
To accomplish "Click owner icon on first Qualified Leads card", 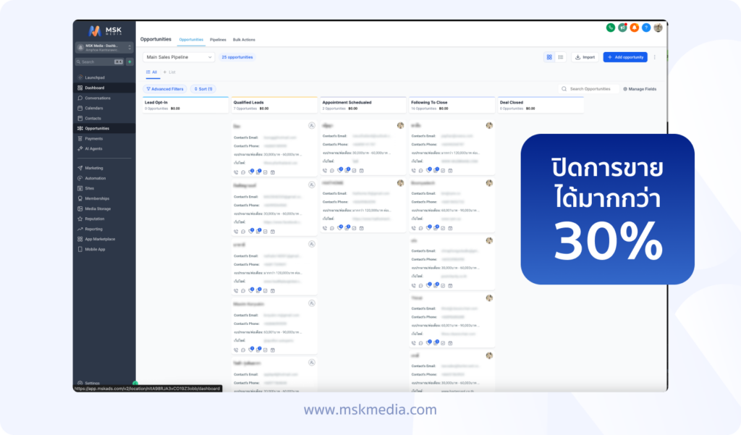I will tap(311, 126).
